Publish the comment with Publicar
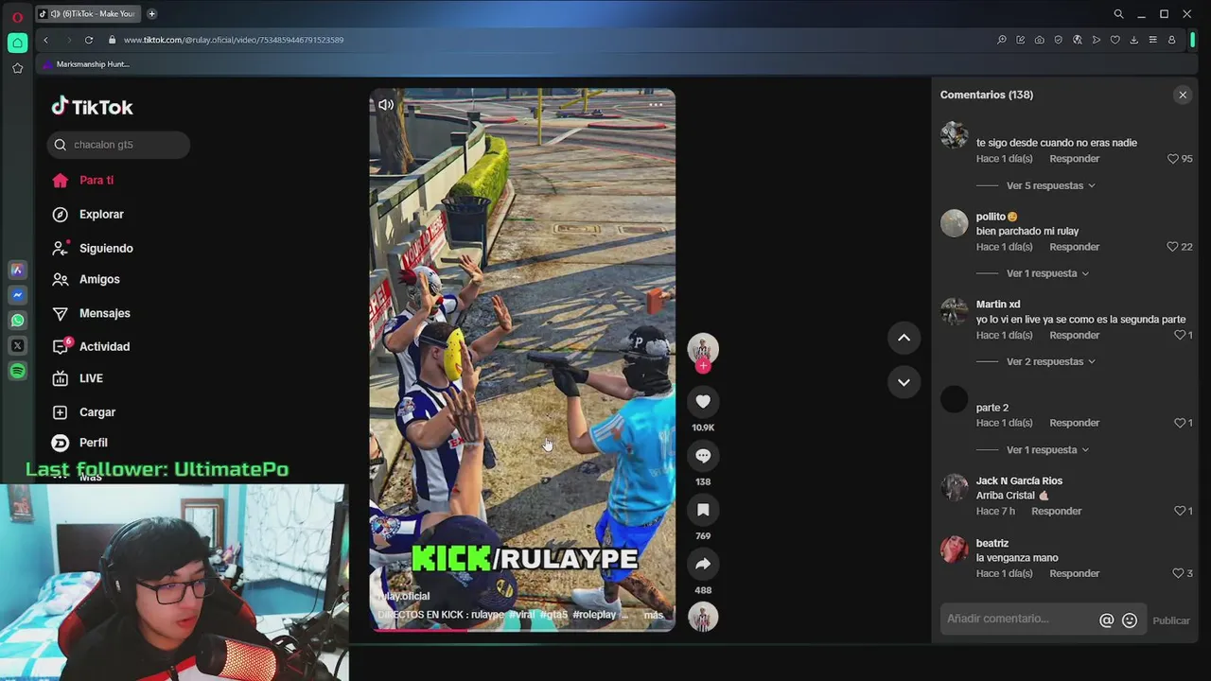Screen dimensions: 1211x681 [1171, 620]
